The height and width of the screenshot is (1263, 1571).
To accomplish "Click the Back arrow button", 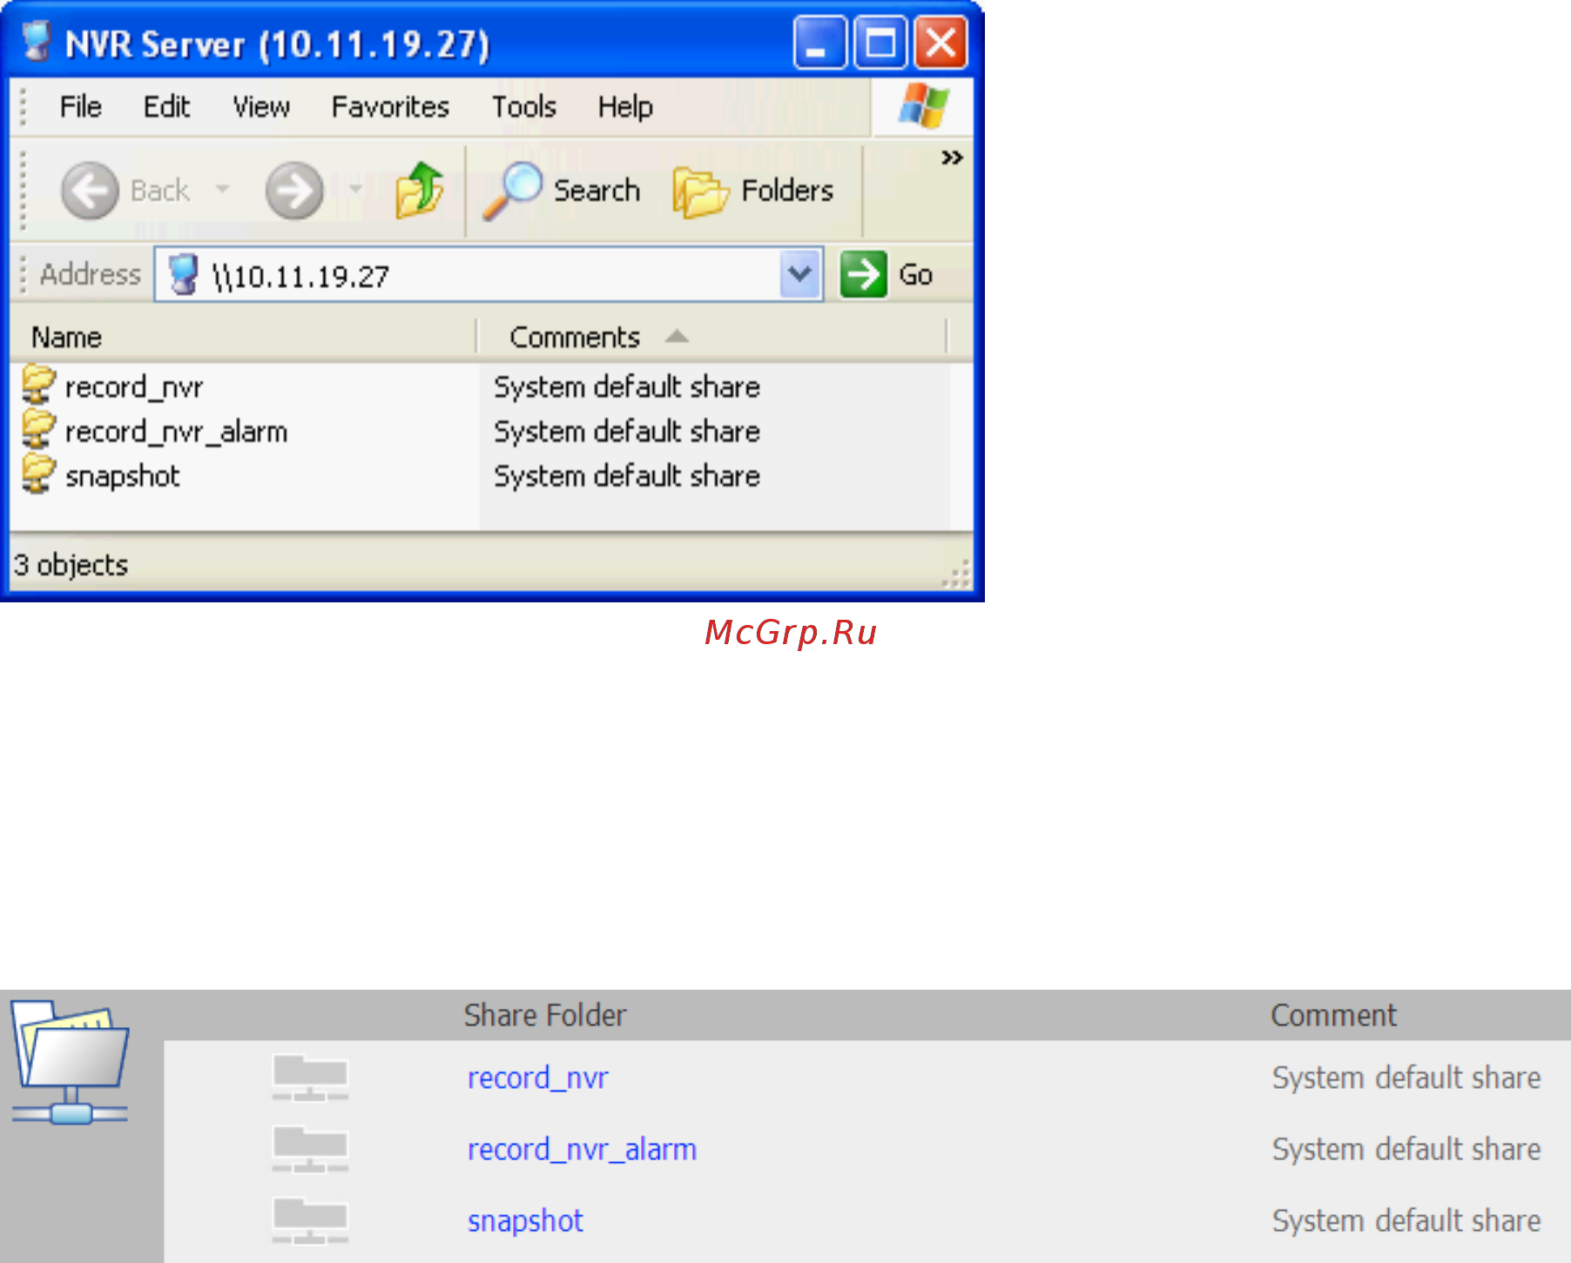I will [90, 191].
